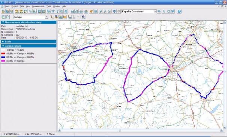Open the Campo parameter dropdown
This screenshot has width=227, height=137.
click(47, 17)
